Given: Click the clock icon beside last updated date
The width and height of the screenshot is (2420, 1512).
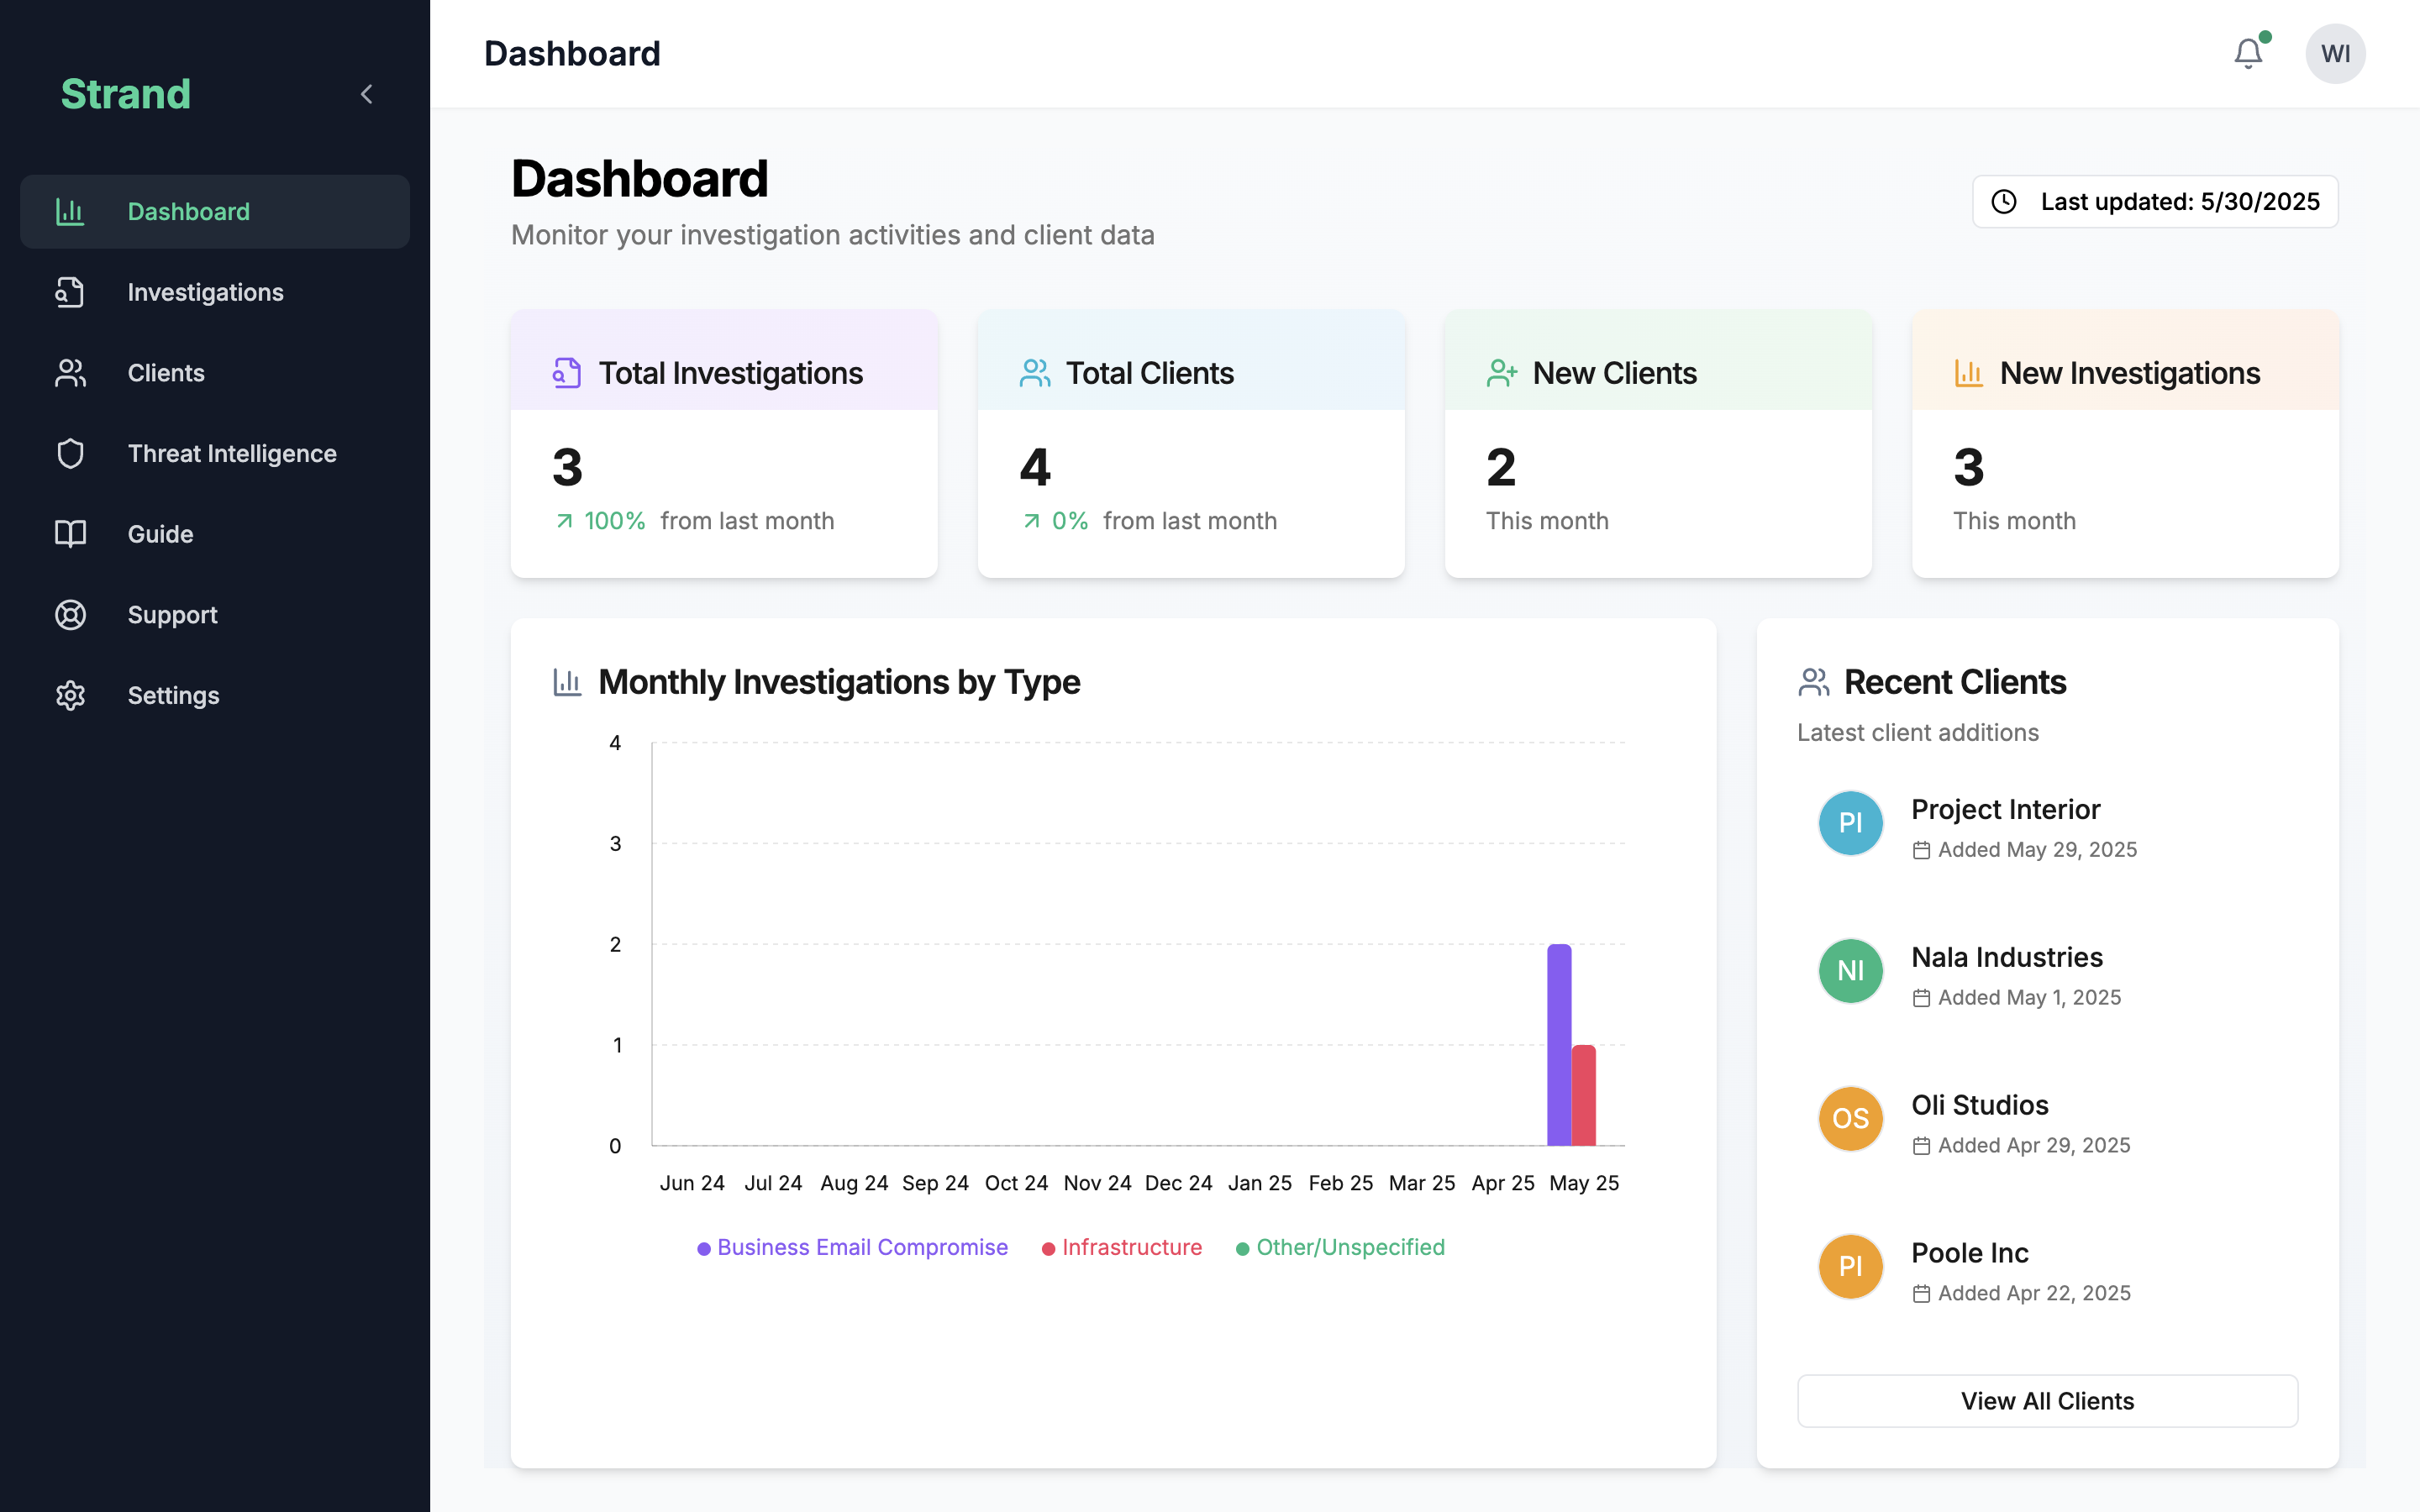Looking at the screenshot, I should tap(2005, 201).
